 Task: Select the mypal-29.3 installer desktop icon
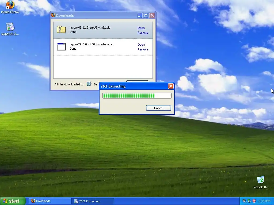(10, 29)
